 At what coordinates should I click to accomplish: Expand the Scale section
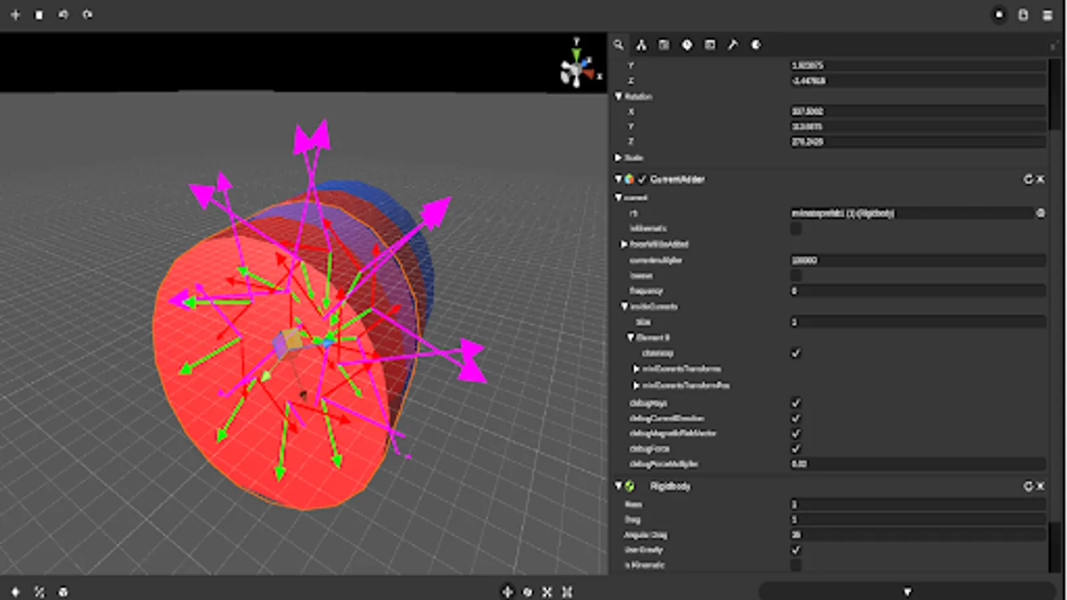(x=618, y=158)
